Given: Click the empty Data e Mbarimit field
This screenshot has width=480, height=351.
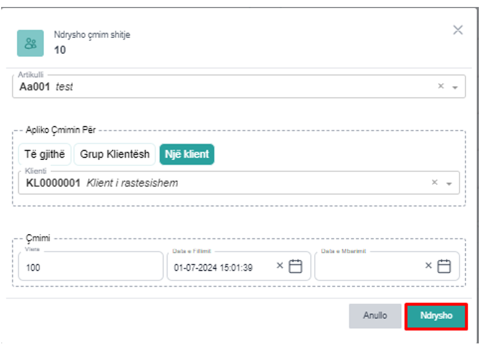Looking at the screenshot, I should 368,267.
